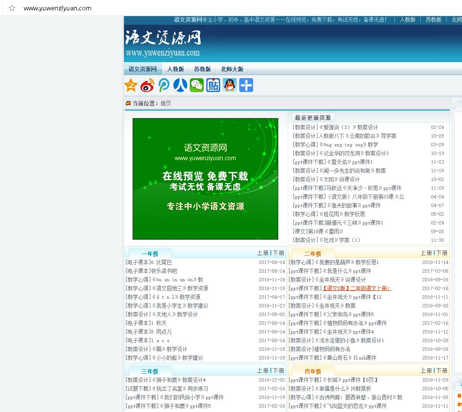Share via the WeChat icon
This screenshot has width=462, height=412.
196,85
